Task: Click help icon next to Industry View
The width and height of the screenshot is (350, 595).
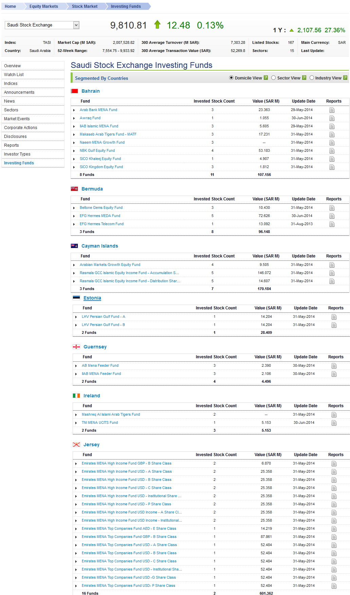Action: (345, 78)
